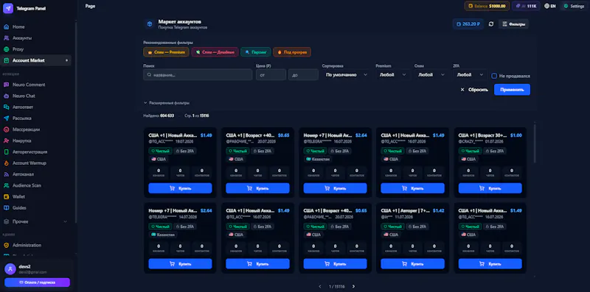Open Proxy via its globe icon
Viewport: 590px width, 292px height.
pyautogui.click(x=6, y=49)
